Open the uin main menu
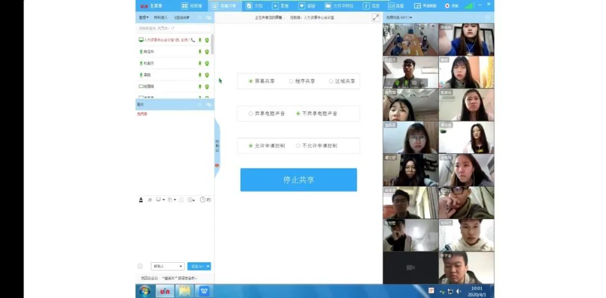 (x=151, y=6)
